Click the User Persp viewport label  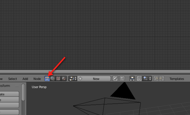39,87
